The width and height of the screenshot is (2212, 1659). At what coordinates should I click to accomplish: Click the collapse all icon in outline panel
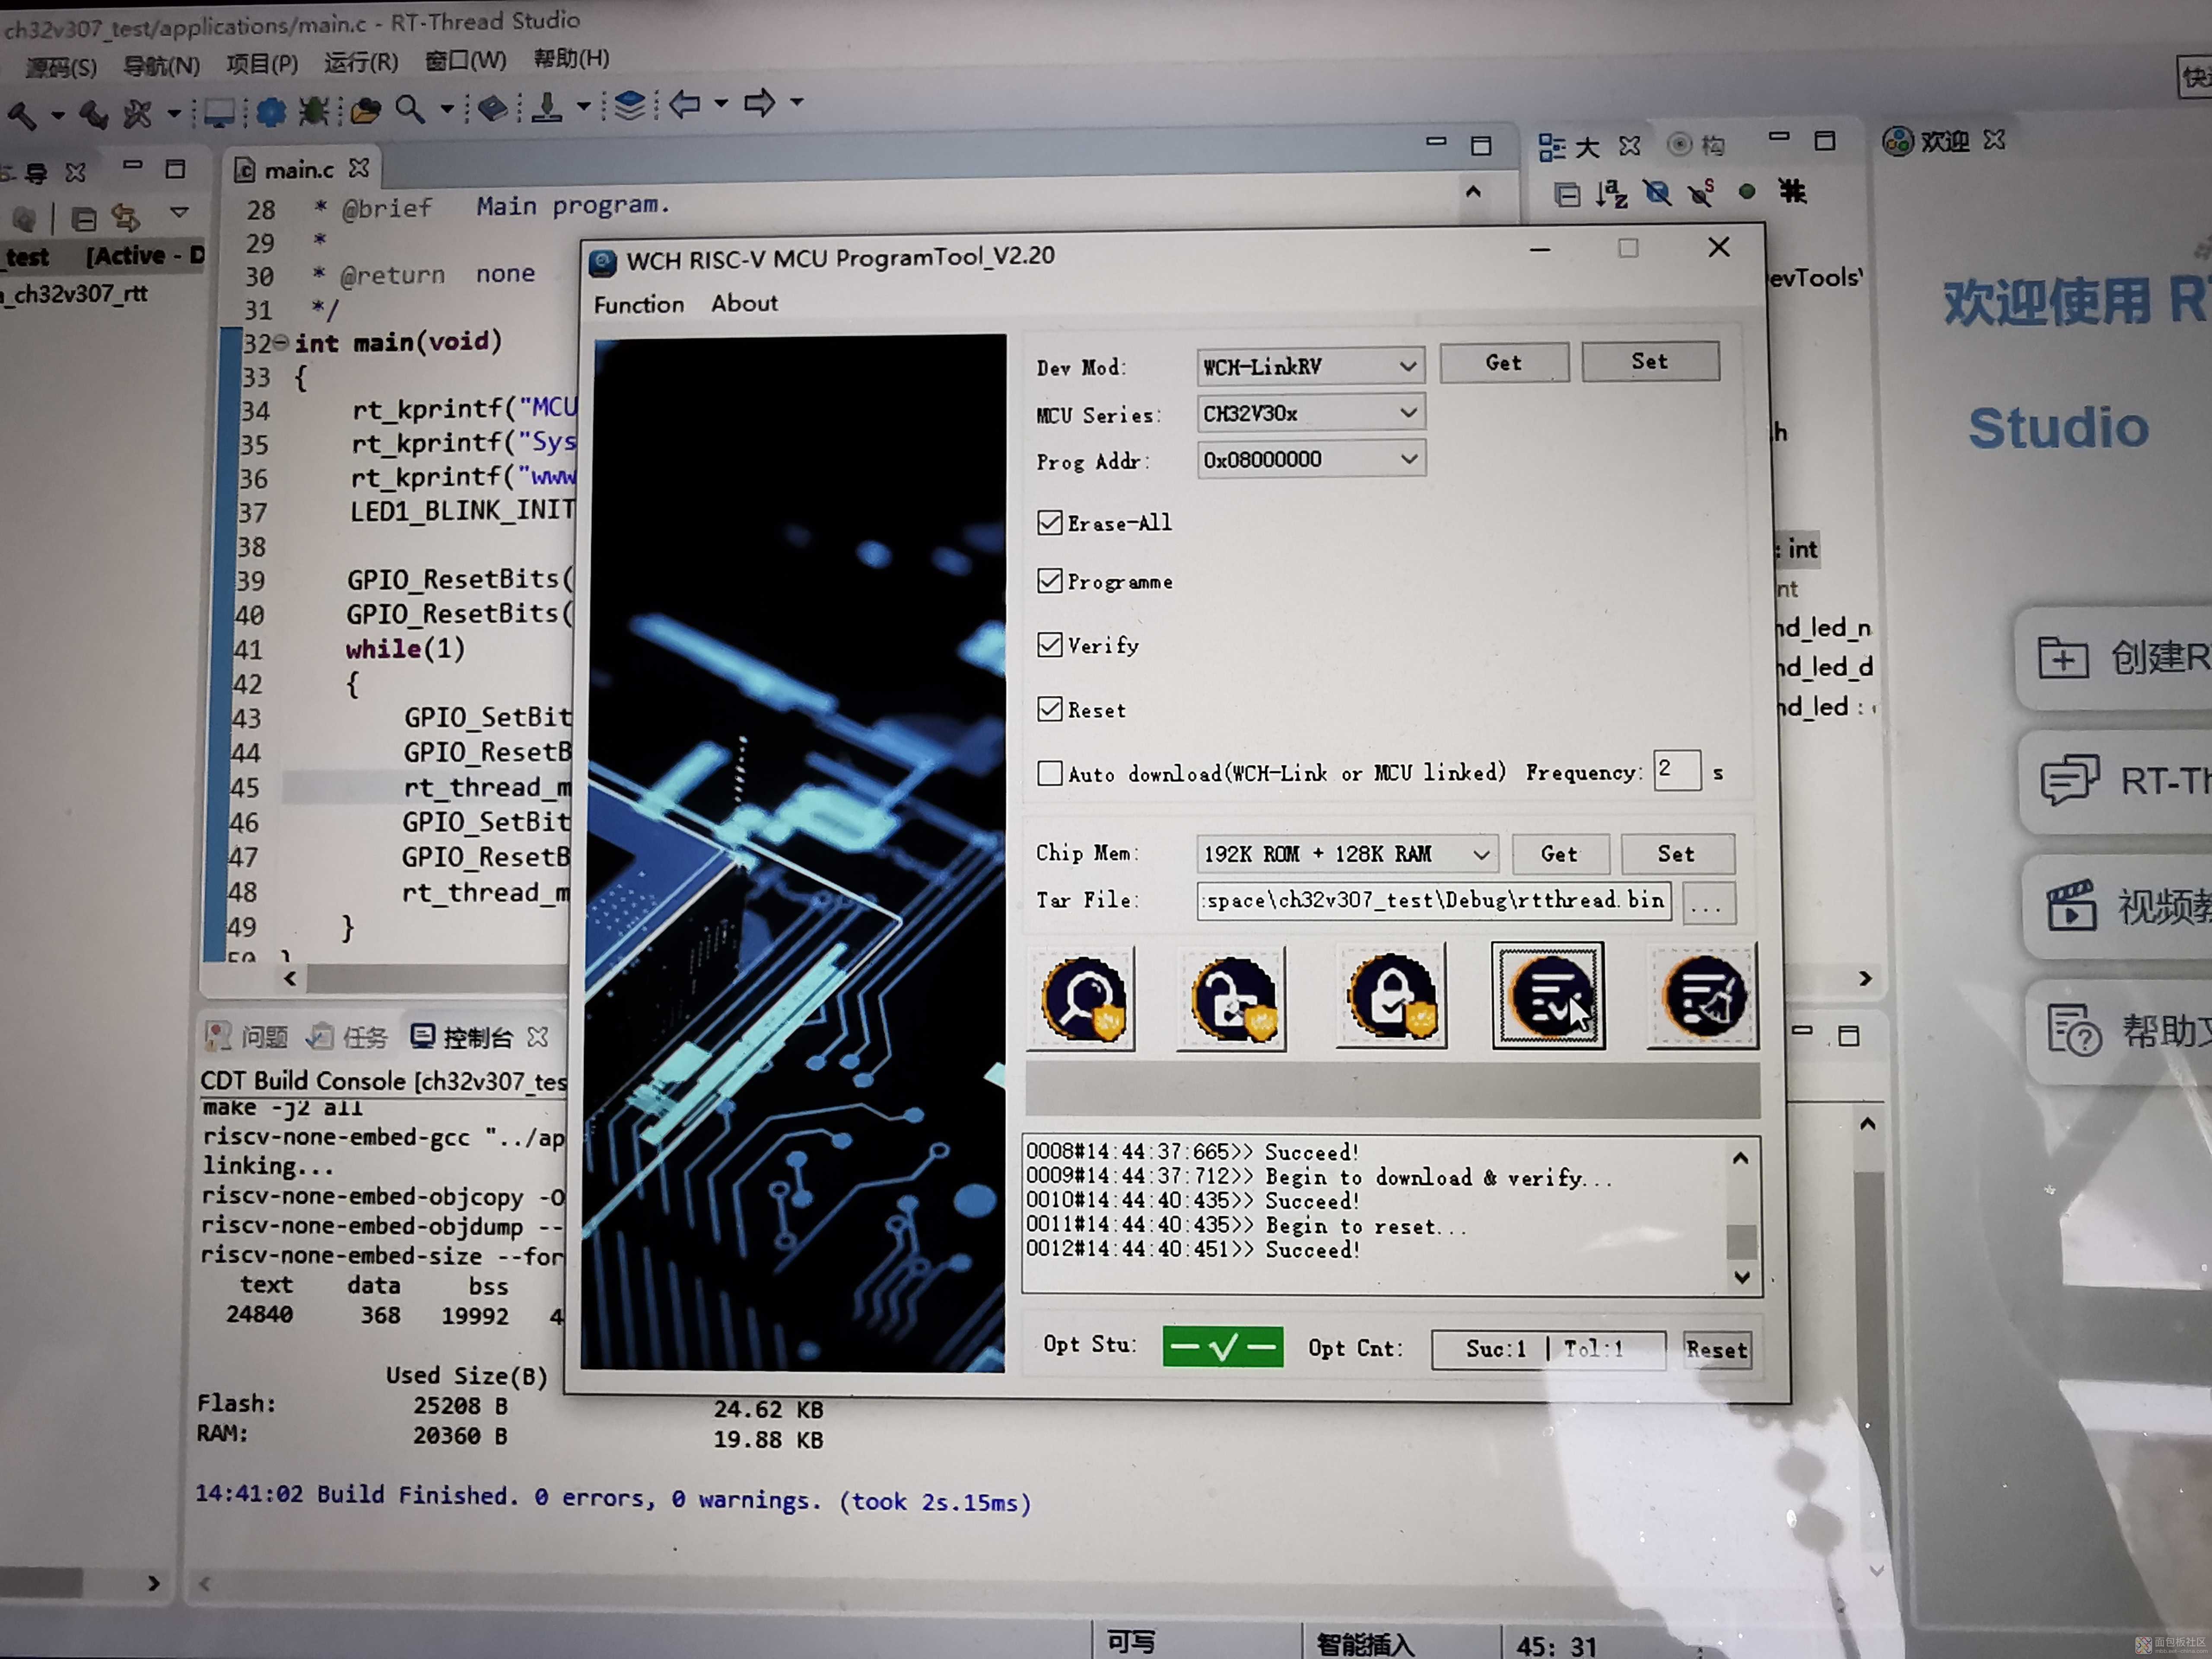(x=1567, y=195)
